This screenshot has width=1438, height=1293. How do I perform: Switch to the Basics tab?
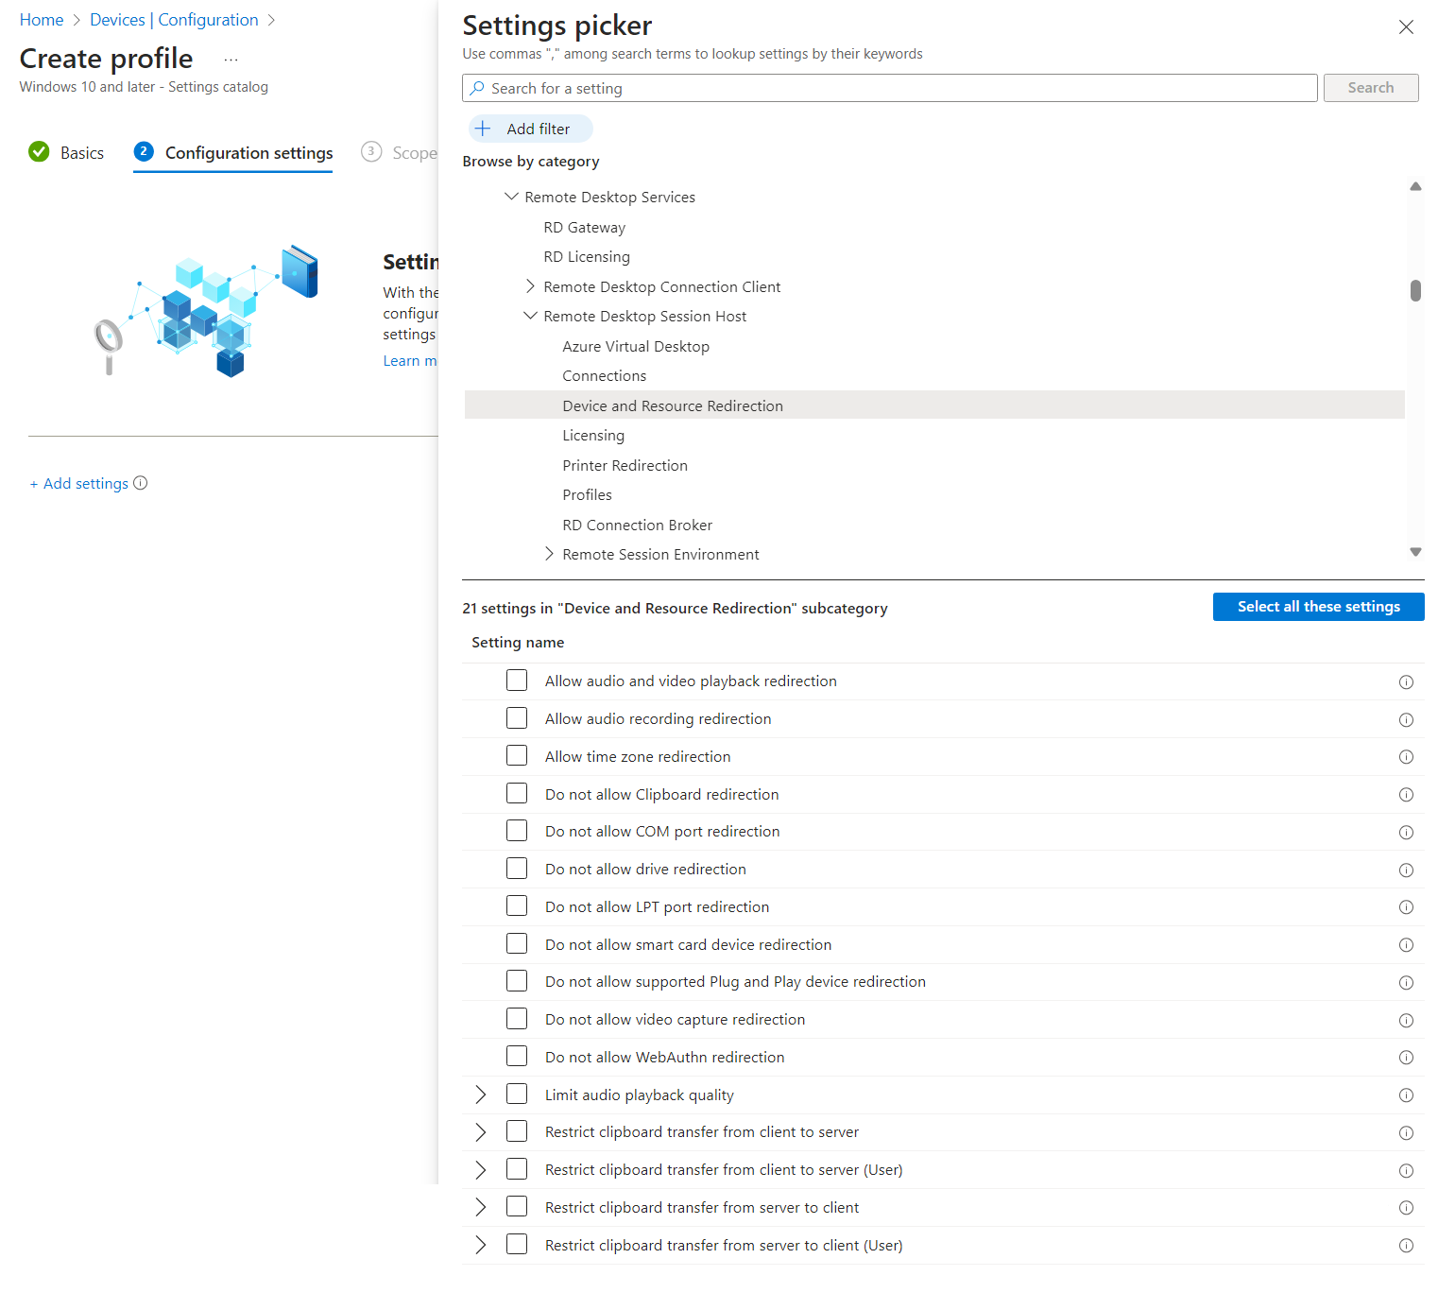pos(81,152)
